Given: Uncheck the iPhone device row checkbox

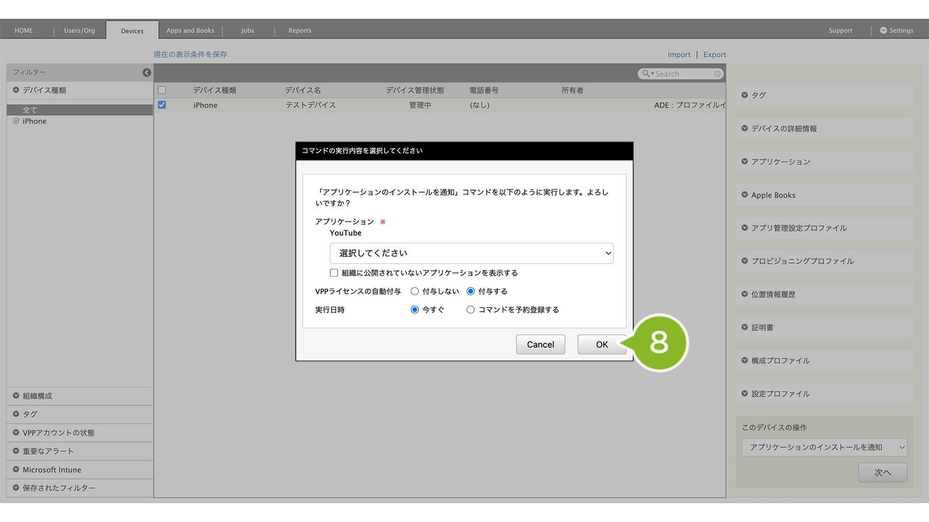Looking at the screenshot, I should click(162, 105).
